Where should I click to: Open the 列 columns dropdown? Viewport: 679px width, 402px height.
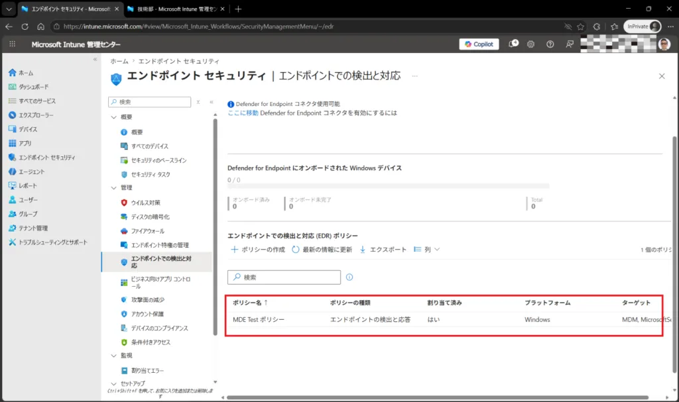(x=426, y=249)
